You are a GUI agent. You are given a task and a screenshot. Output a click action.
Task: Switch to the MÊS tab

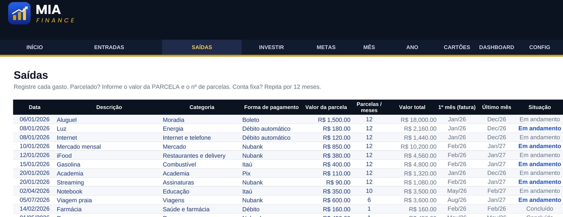pos(369,47)
